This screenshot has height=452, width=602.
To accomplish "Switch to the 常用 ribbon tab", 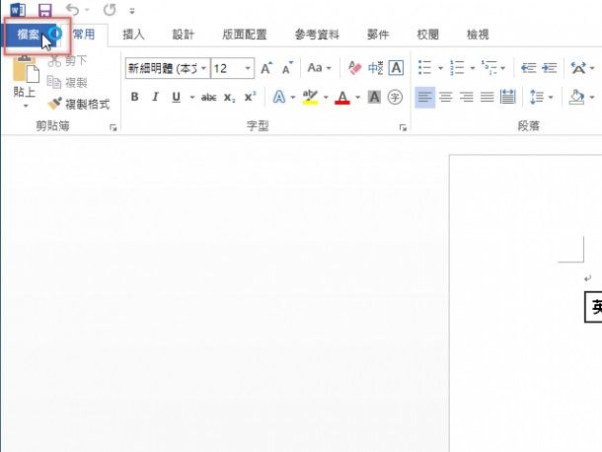I will tap(84, 35).
